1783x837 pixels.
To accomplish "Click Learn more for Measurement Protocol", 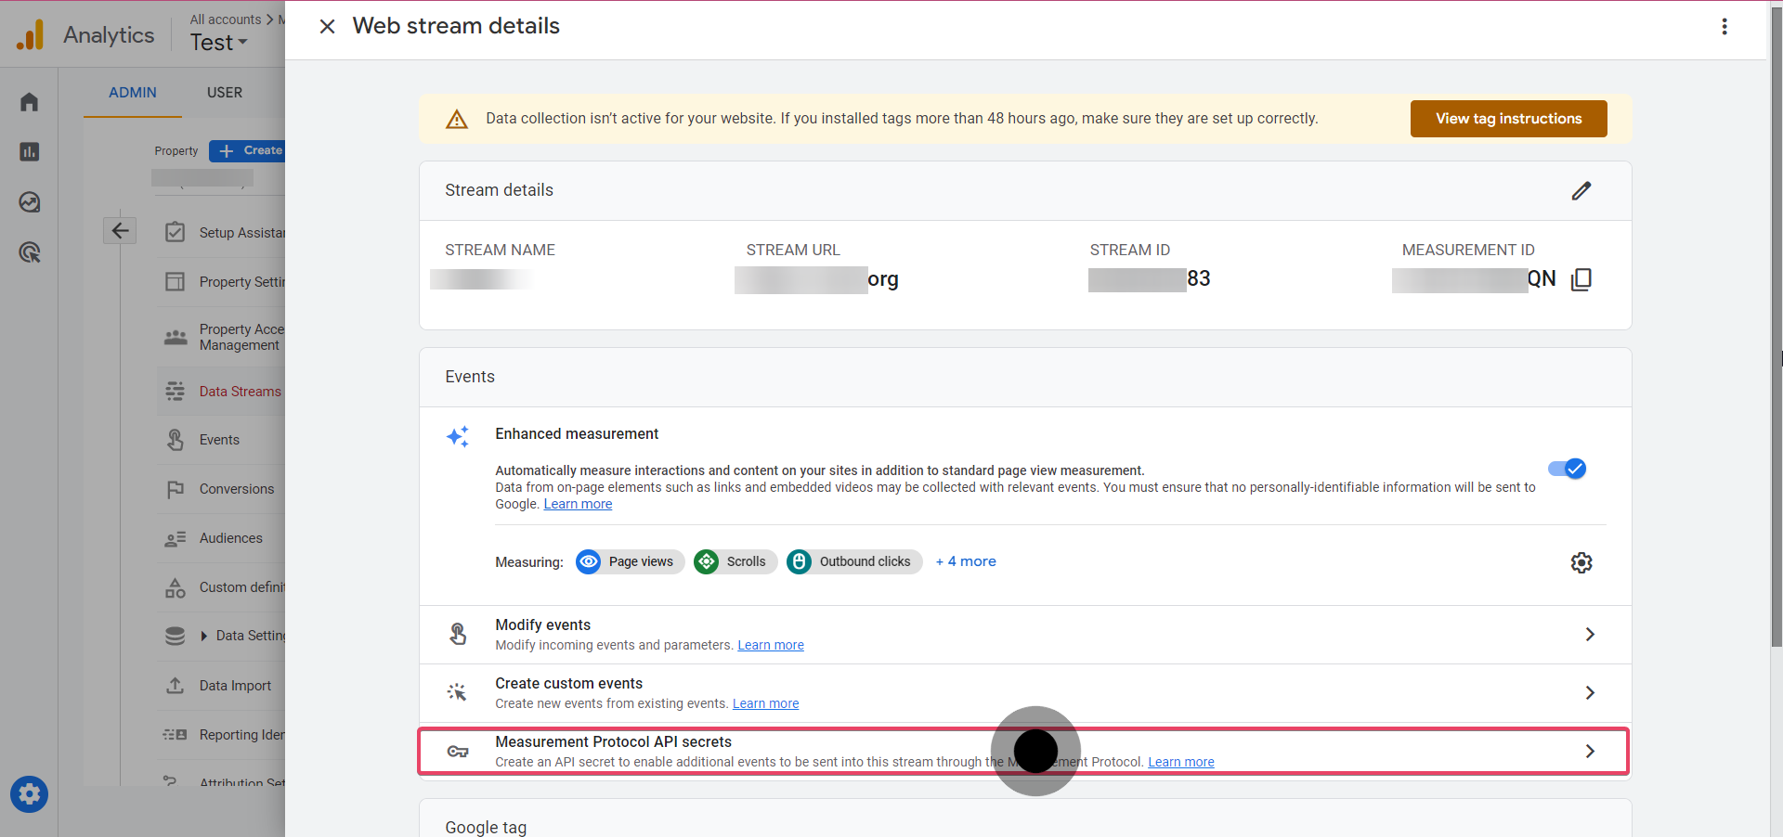I will (1181, 762).
